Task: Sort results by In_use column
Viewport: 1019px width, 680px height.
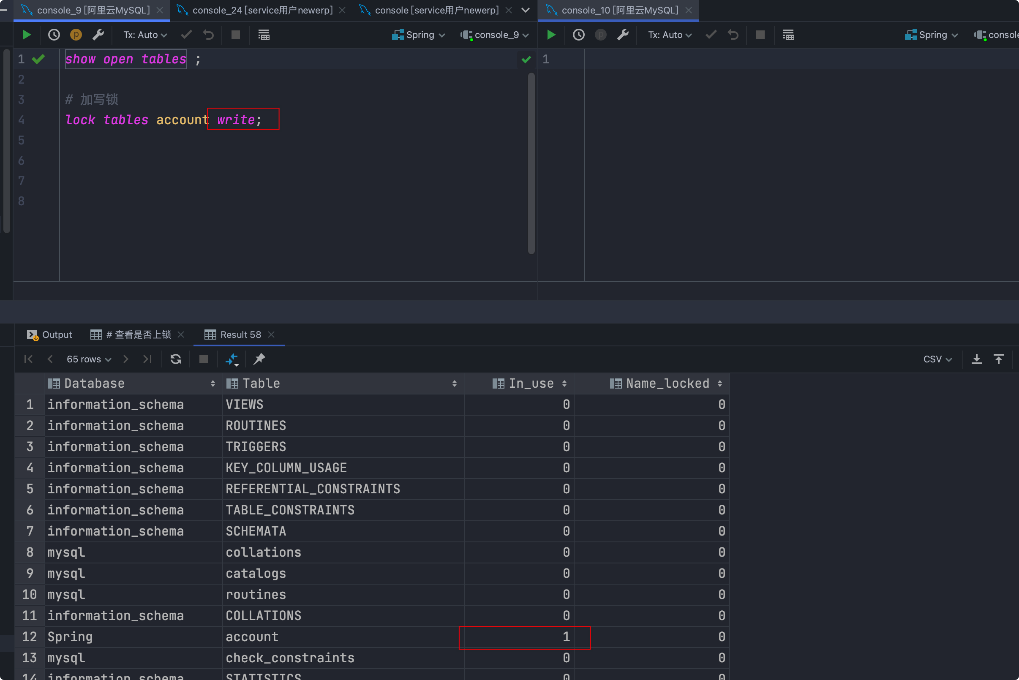Action: click(564, 384)
